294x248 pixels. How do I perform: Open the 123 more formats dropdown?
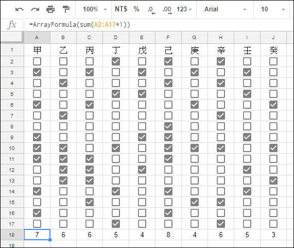click(x=184, y=9)
